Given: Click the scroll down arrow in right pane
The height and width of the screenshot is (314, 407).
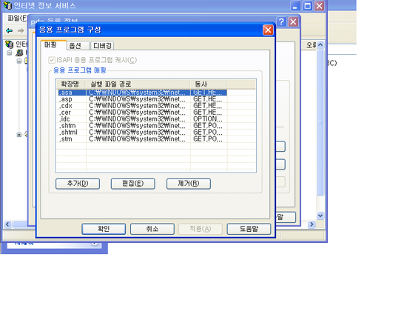Looking at the screenshot, I should click(320, 216).
